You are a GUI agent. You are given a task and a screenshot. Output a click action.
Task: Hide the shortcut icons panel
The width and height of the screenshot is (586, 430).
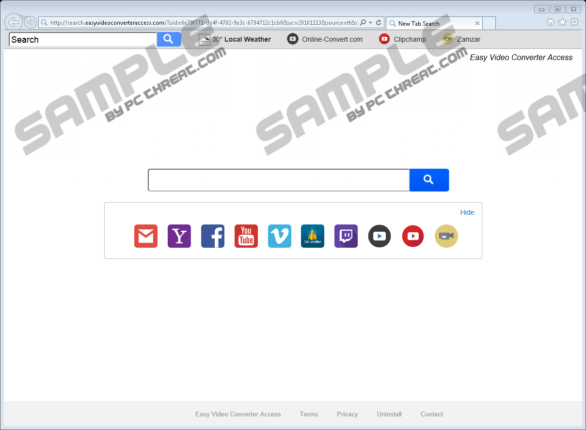point(467,212)
